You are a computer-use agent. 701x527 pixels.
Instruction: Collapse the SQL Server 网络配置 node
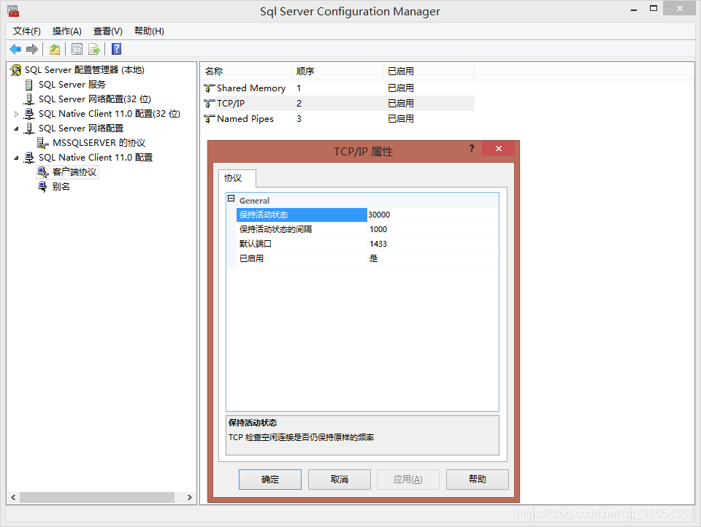17,128
